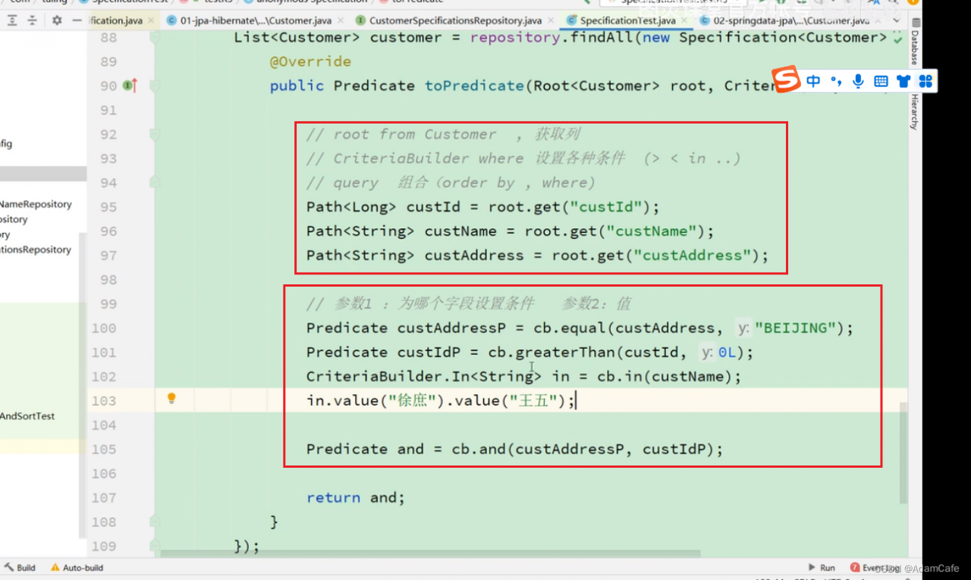Select the SpecificationTest.java tab
This screenshot has height=580, width=971.
626,20
